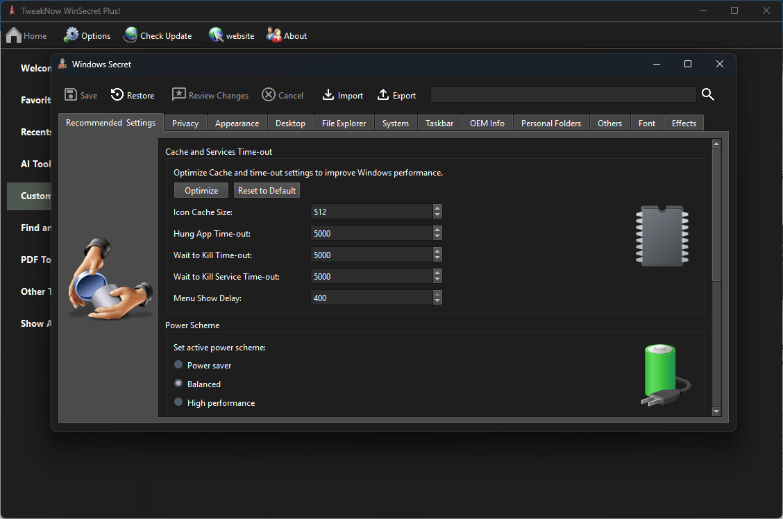Open the website link icon

click(x=217, y=35)
